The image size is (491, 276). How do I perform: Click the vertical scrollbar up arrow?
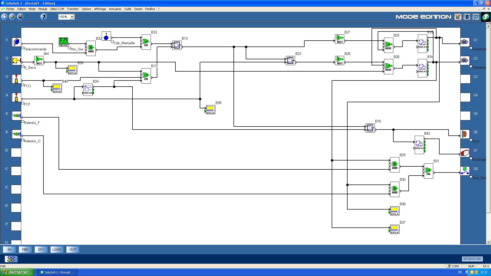pyautogui.click(x=488, y=26)
